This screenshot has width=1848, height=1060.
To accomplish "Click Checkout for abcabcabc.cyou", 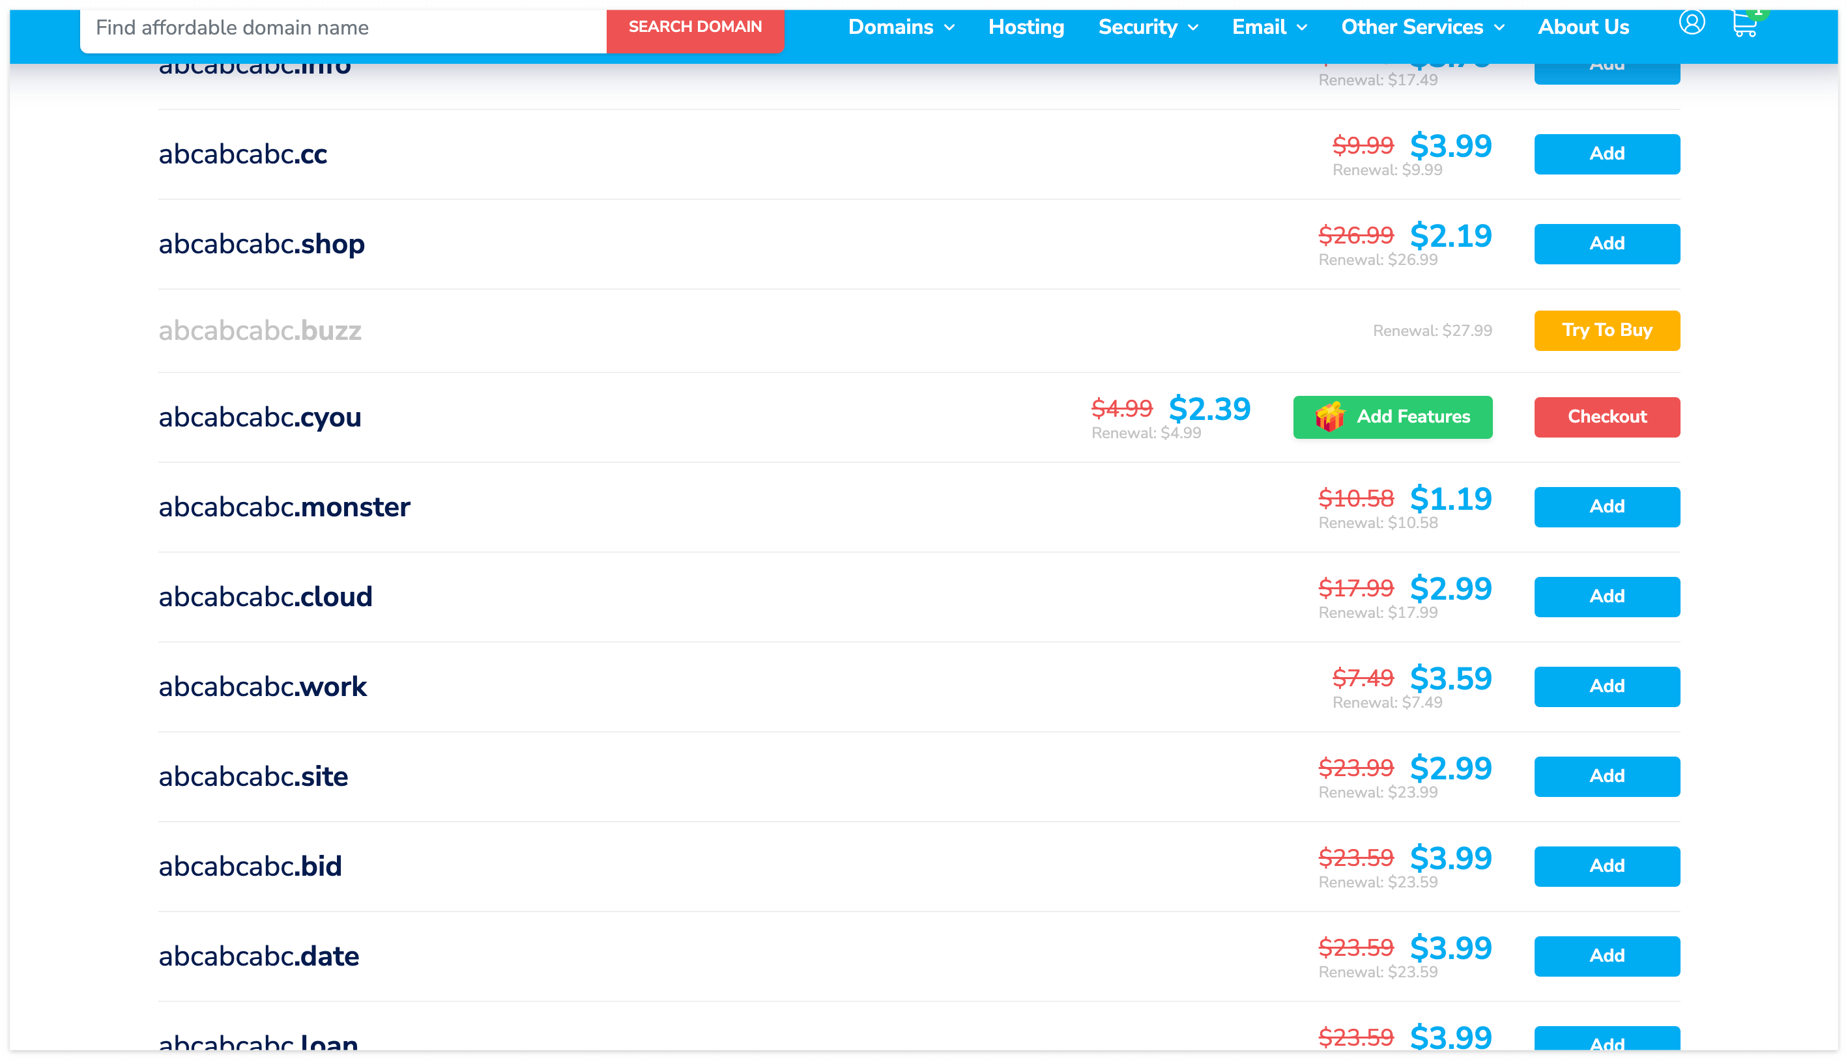I will pyautogui.click(x=1606, y=417).
